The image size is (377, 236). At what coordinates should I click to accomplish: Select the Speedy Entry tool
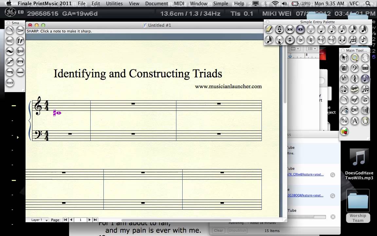(x=344, y=89)
